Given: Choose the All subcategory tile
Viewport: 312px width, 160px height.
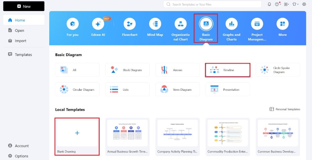Looking at the screenshot, I should tap(77, 70).
